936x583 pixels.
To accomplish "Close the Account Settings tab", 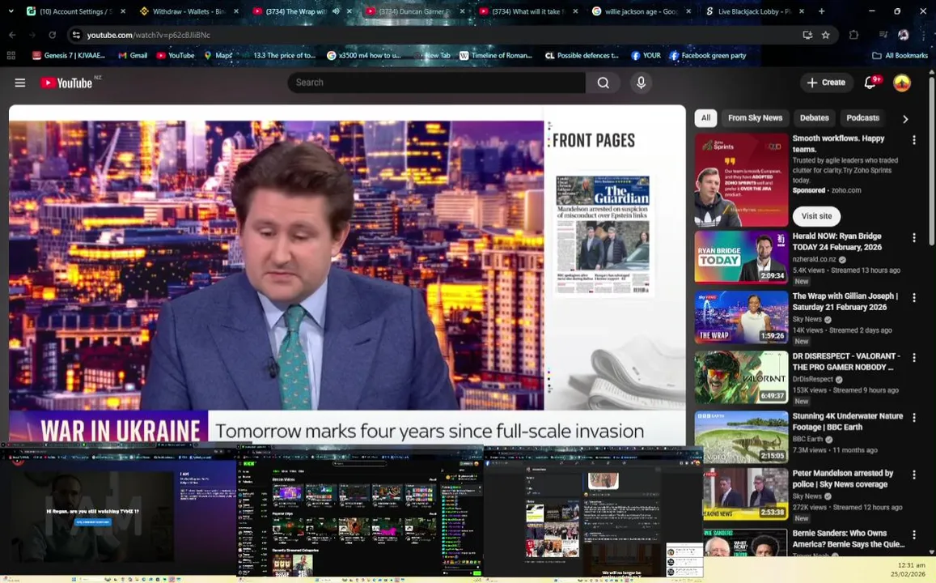I will click(123, 11).
